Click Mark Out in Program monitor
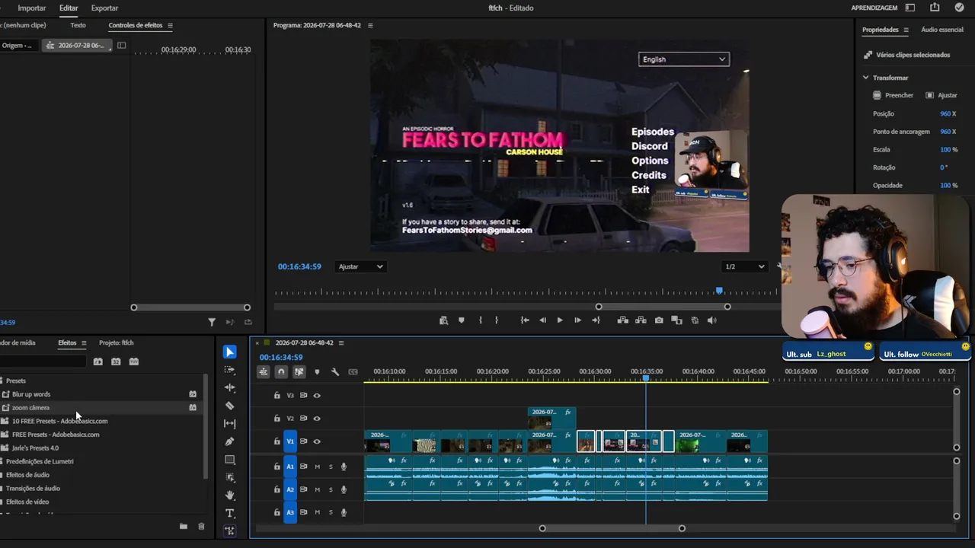975x548 pixels. coord(497,320)
